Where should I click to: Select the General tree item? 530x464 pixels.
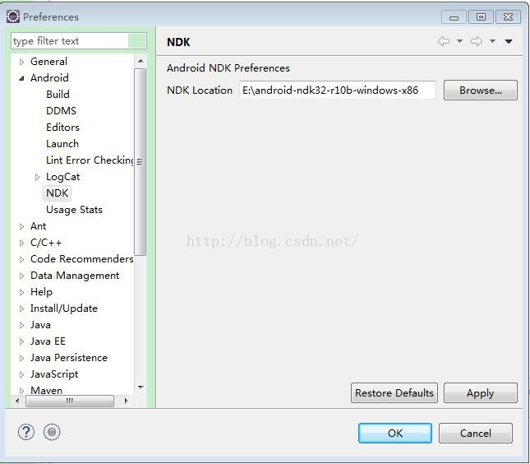(48, 62)
